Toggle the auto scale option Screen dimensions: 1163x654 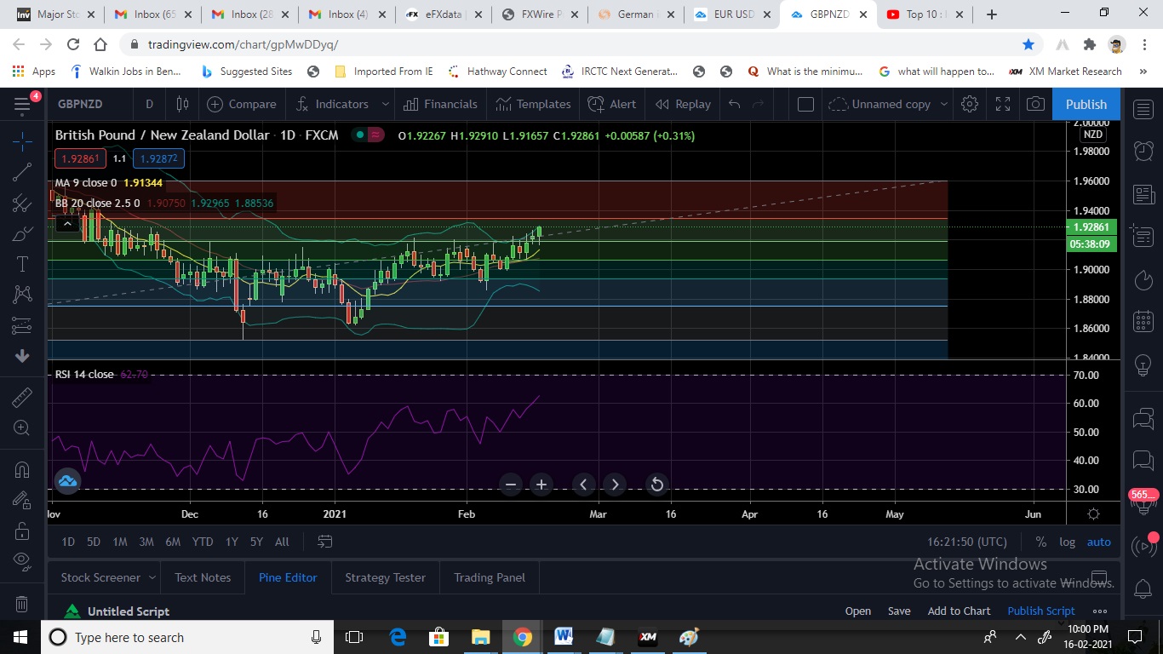coord(1098,542)
